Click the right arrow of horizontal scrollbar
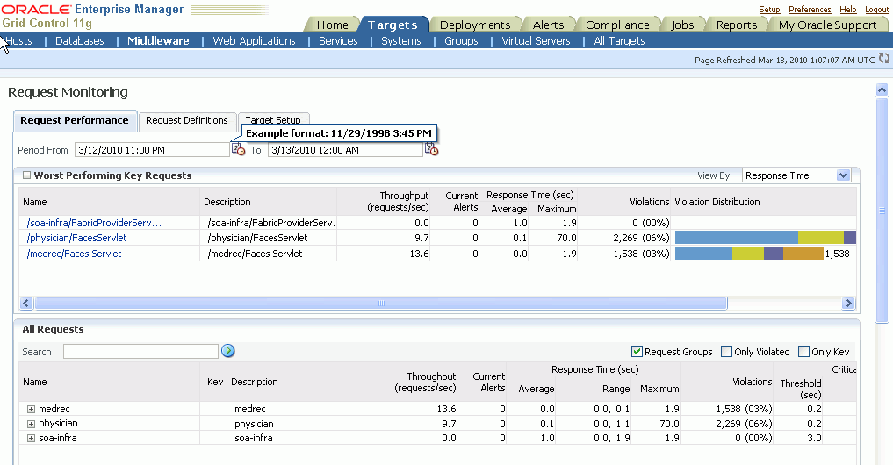 pos(848,303)
